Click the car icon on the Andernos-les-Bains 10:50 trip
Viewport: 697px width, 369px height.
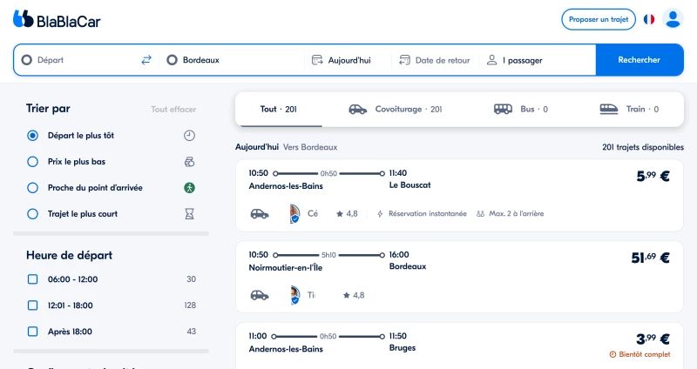tap(260, 213)
